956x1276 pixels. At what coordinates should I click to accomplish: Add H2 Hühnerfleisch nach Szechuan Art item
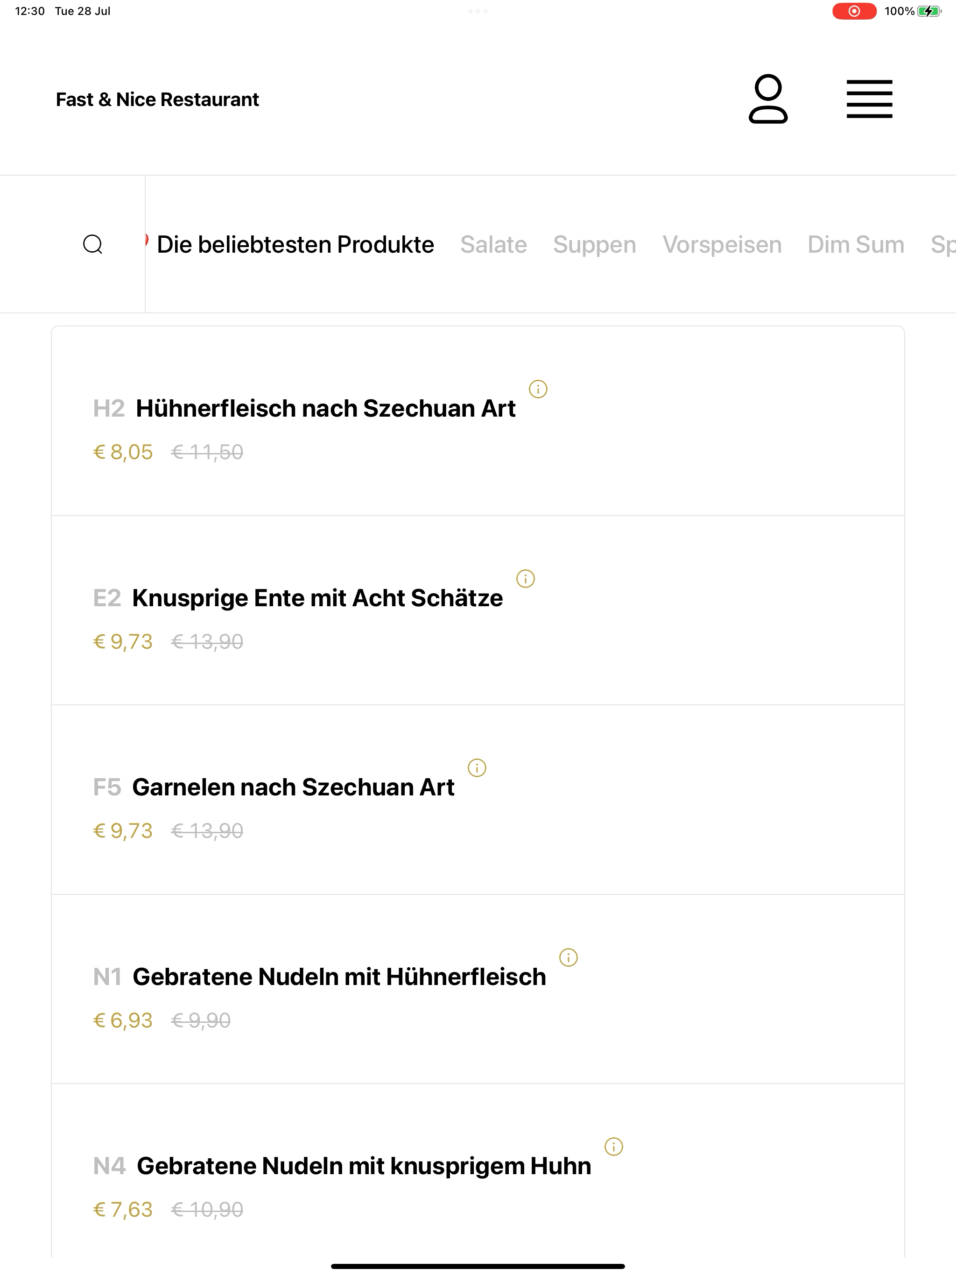coord(478,421)
